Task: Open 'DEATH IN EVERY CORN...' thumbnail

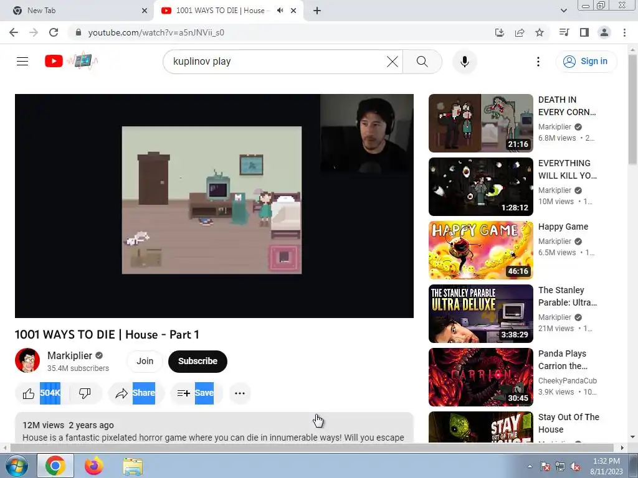Action: tap(480, 123)
